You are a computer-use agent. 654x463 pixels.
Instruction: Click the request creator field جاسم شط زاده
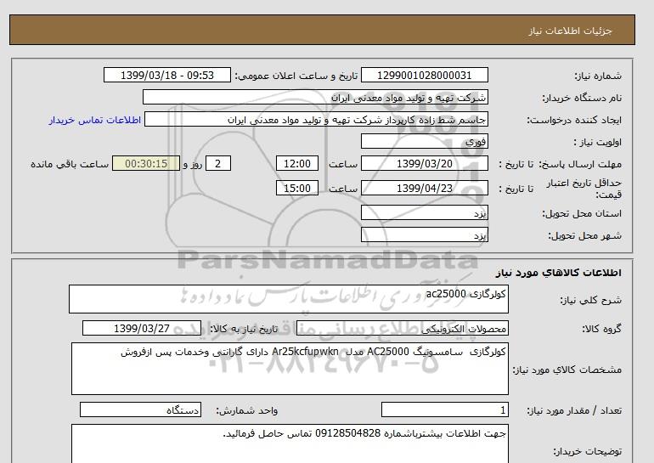coord(316,120)
